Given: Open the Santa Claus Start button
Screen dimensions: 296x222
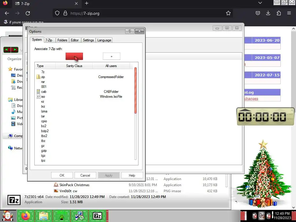Looking at the screenshot, I should (8, 216).
